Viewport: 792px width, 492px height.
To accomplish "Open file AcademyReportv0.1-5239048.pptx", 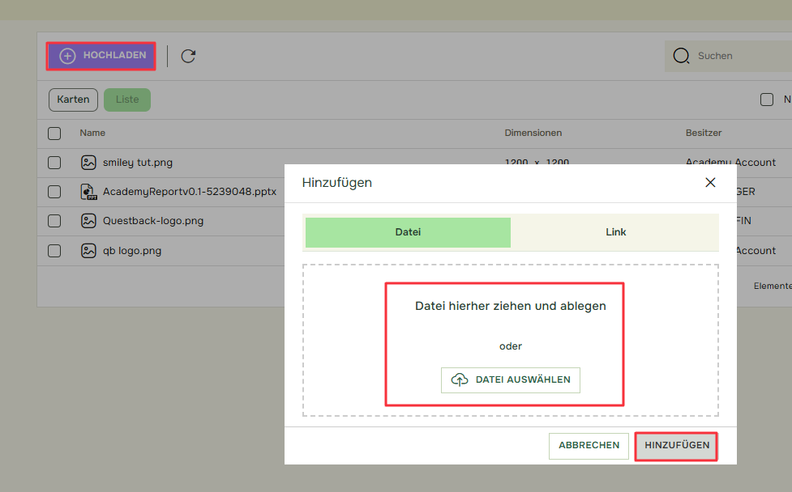I will tap(190, 192).
